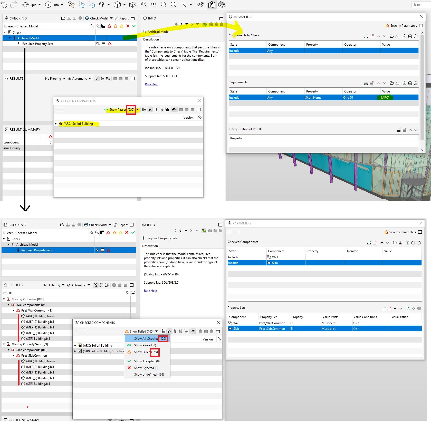Click the Zoom to Selected icon
Image resolution: width=431 pixels, height=424 pixels.
point(173,5)
